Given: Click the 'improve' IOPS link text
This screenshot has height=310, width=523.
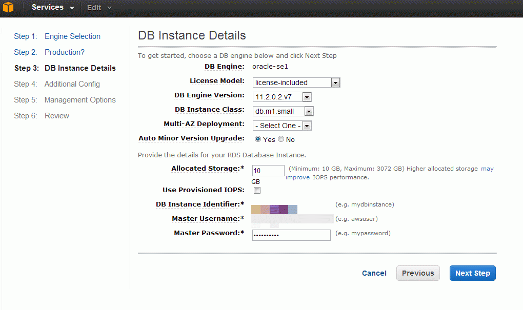Looking at the screenshot, I should [297, 177].
